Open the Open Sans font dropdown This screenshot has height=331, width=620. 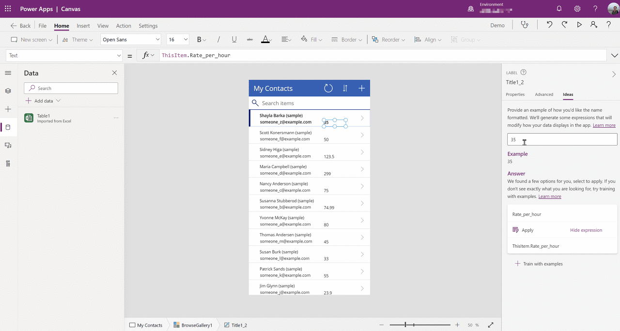click(x=131, y=40)
